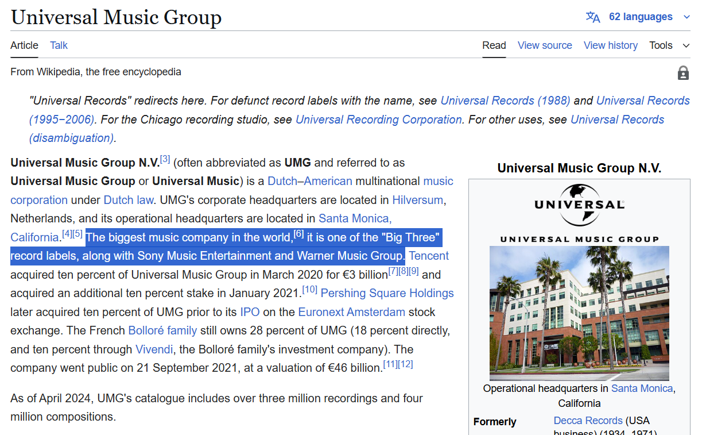702x435 pixels.
Task: Click the American link
Action: pyautogui.click(x=328, y=181)
